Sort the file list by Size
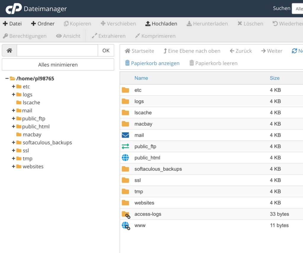303x253 pixels. (x=275, y=78)
